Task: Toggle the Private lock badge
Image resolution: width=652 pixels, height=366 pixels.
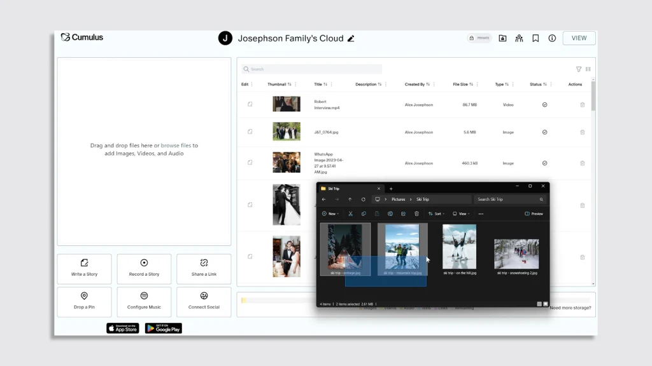Action: 479,38
